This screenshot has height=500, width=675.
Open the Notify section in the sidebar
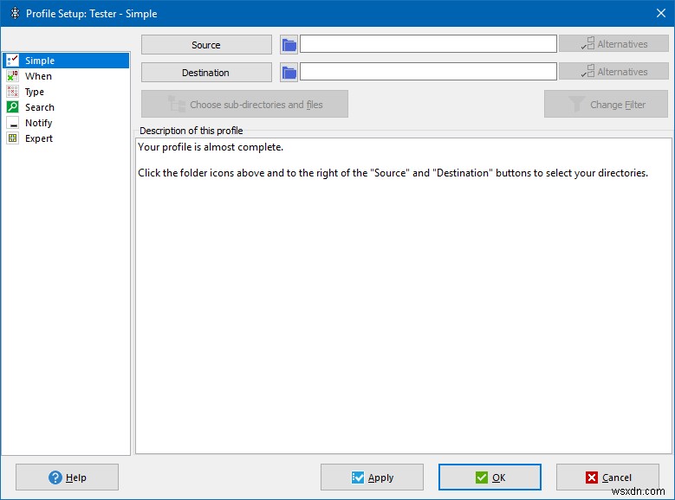pyautogui.click(x=66, y=123)
